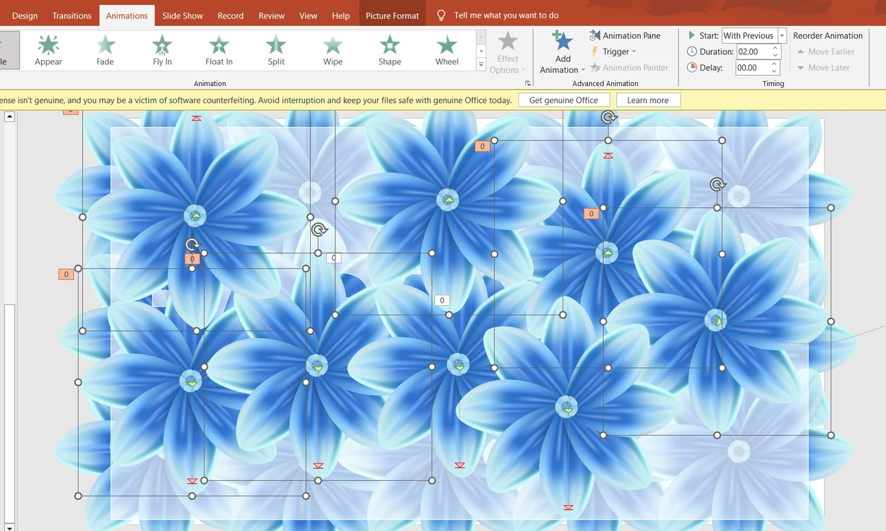Click the Tell me what you want to do box
Image resolution: width=886 pixels, height=531 pixels.
pyautogui.click(x=506, y=15)
